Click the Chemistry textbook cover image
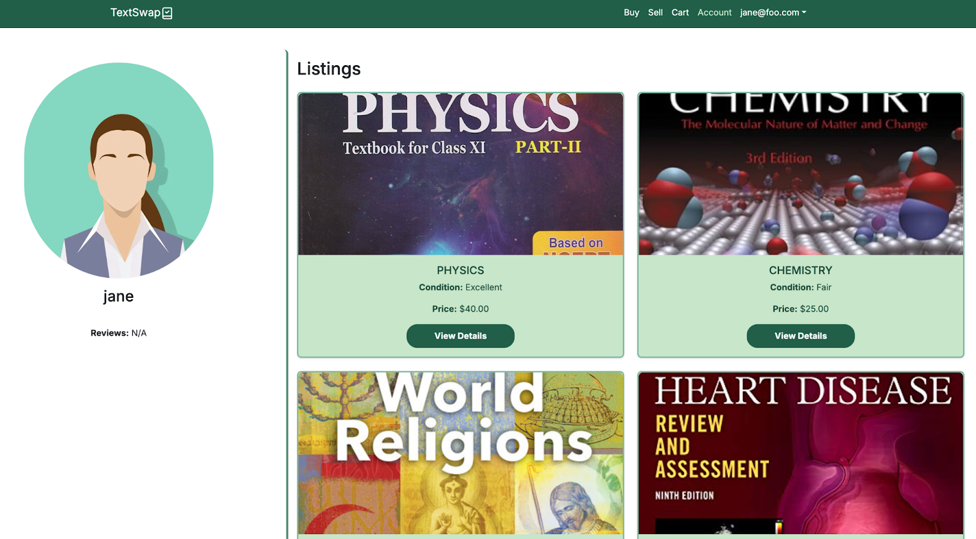This screenshot has height=539, width=976. [800, 174]
